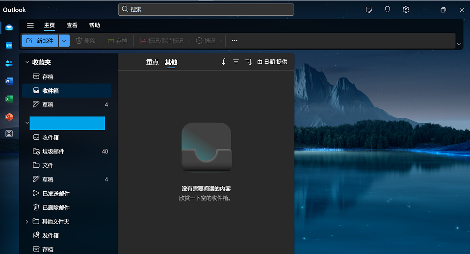Image resolution: width=470 pixels, height=254 pixels.
Task: Switch to the 查看 tab
Action: pos(72,25)
